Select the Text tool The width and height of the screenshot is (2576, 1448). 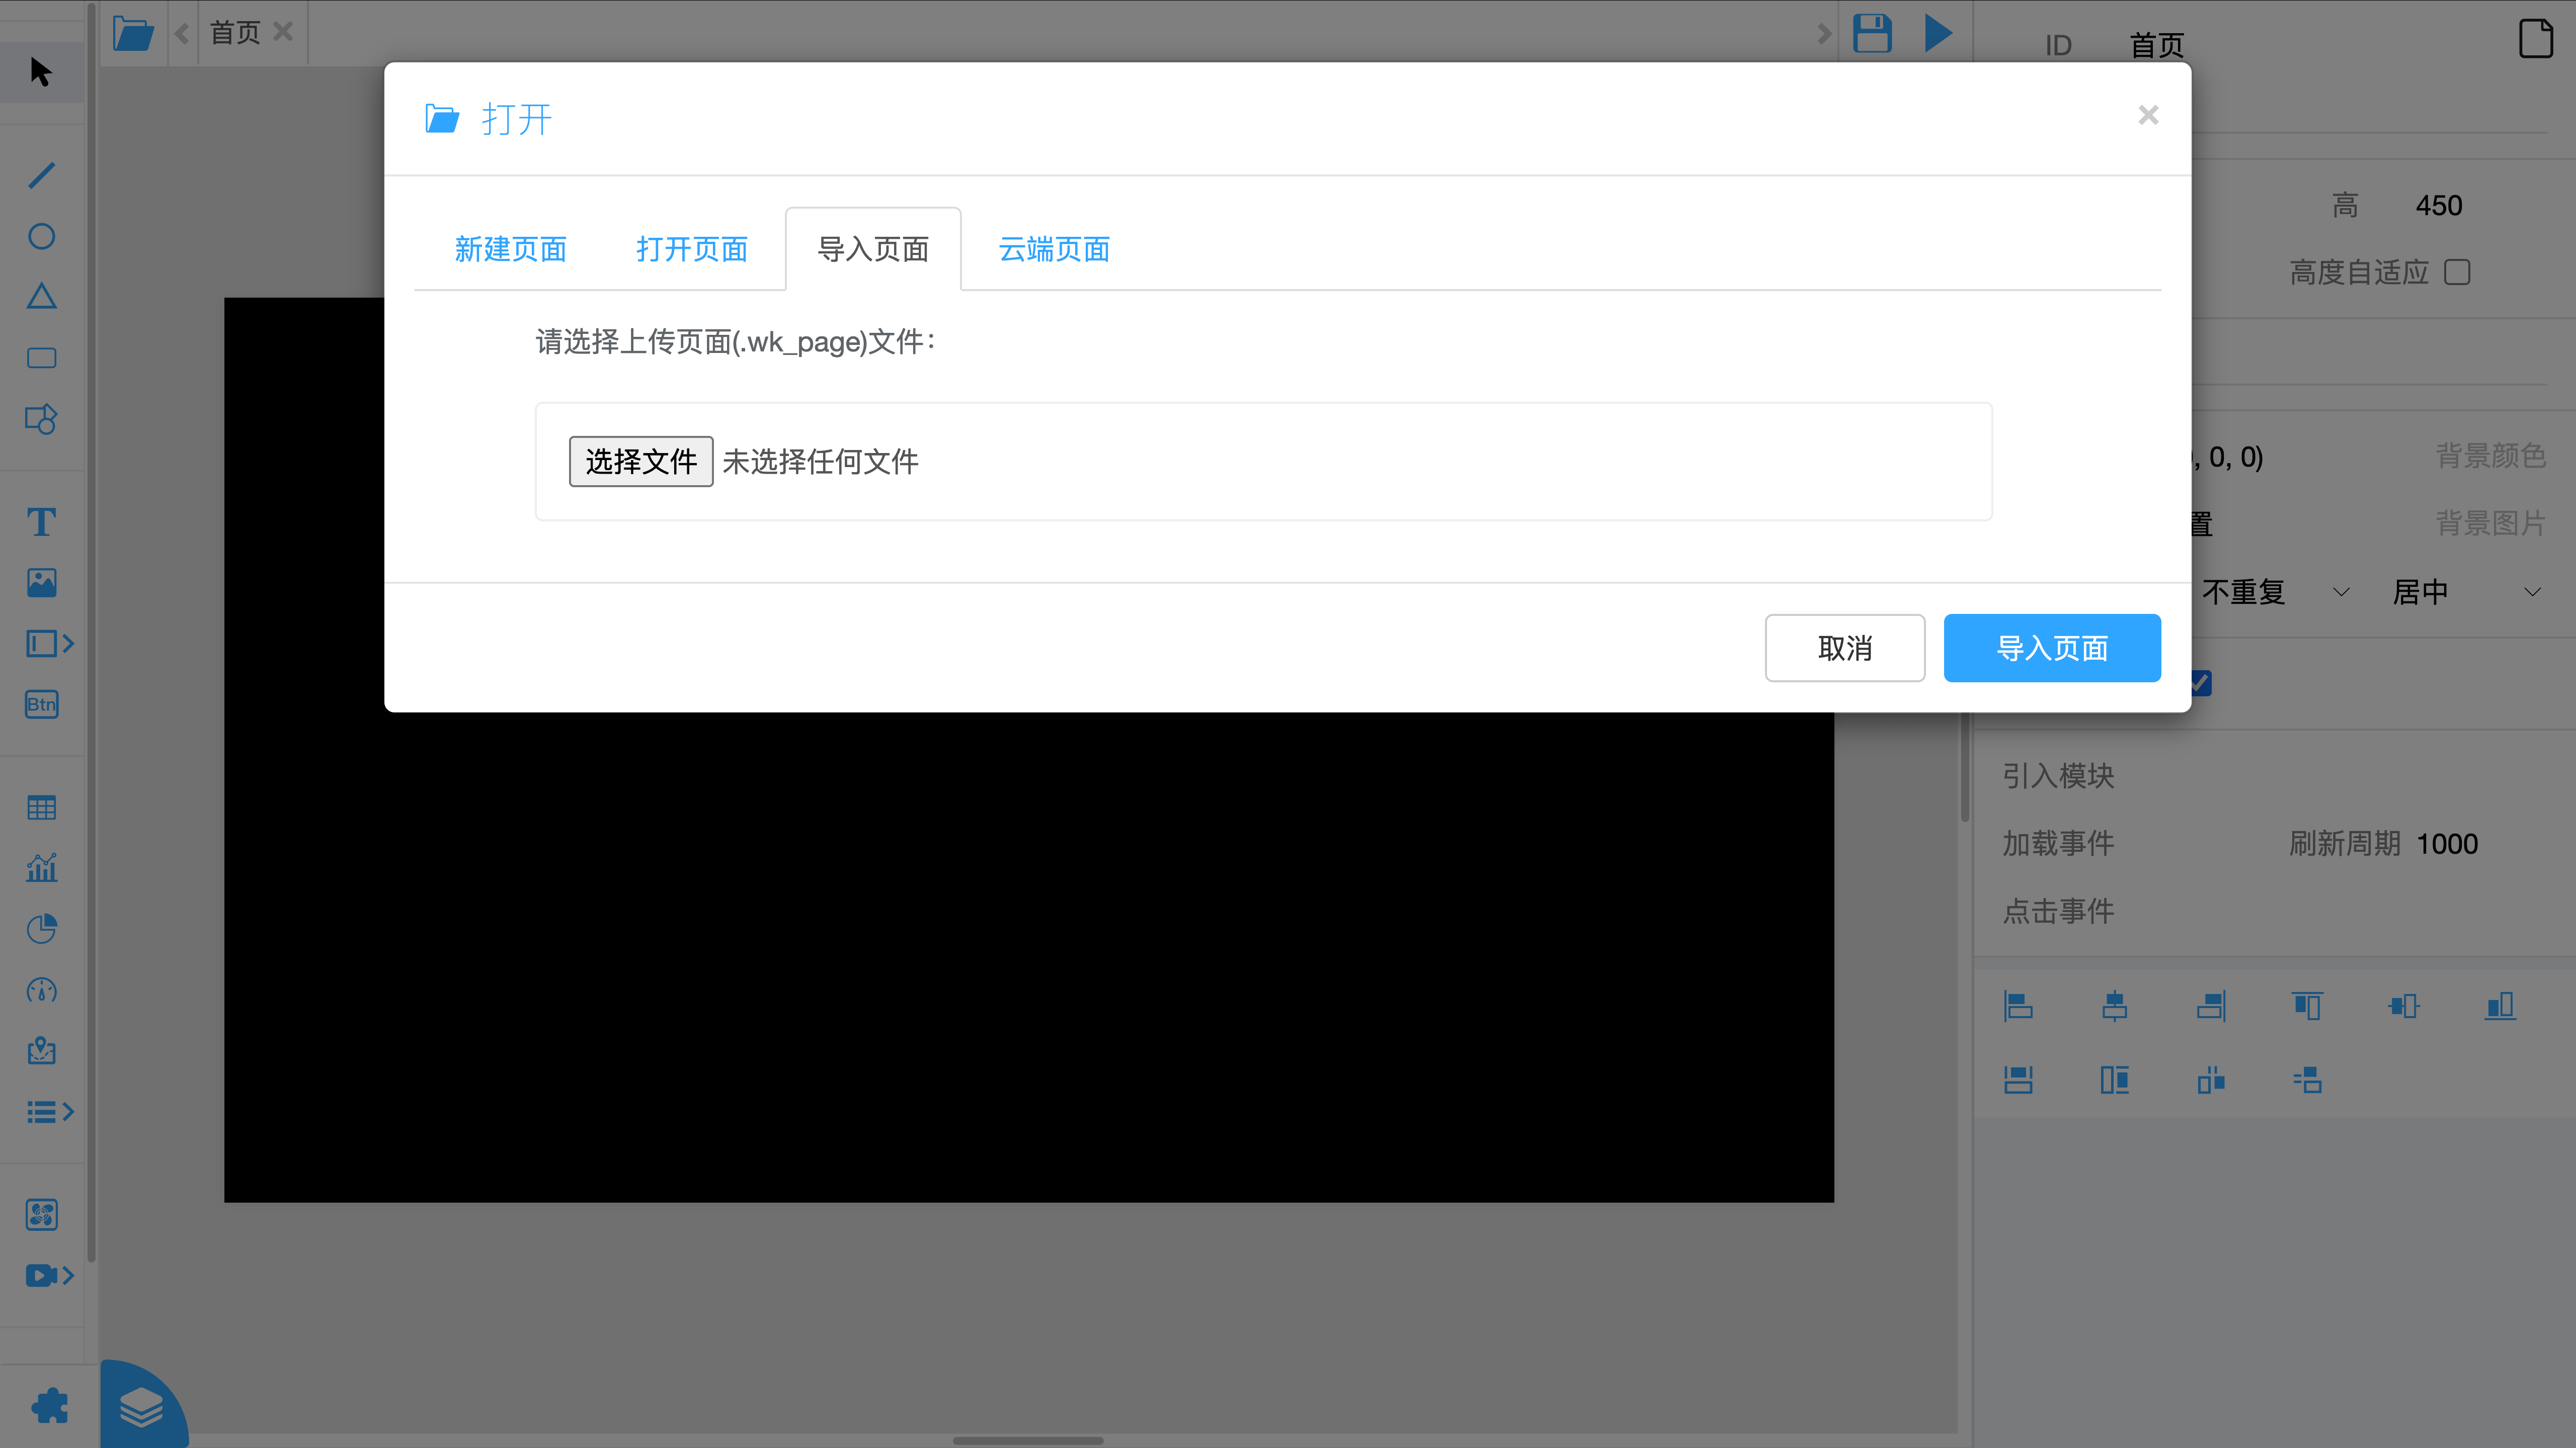coord(41,522)
